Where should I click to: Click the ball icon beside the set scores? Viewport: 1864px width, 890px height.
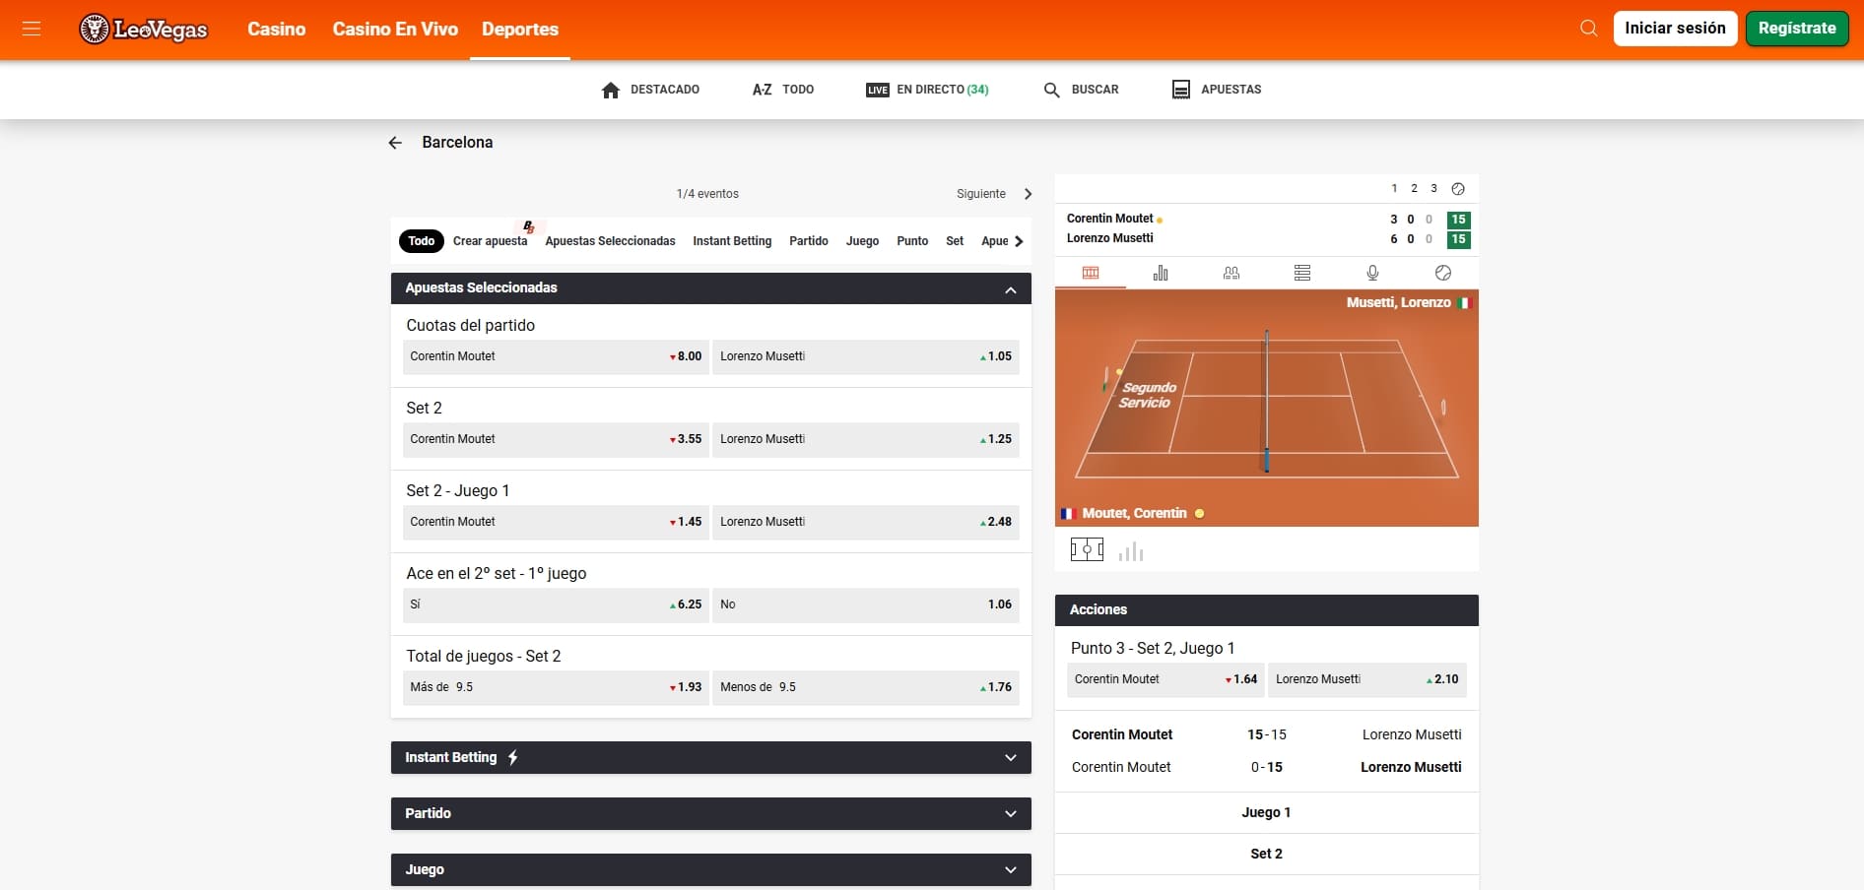[x=1458, y=188]
